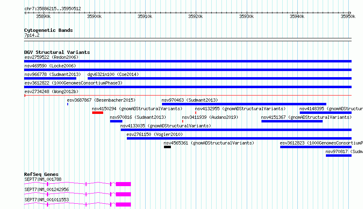
Task: Click the DGV Structural Variants track heading
Action: pyautogui.click(x=57, y=52)
